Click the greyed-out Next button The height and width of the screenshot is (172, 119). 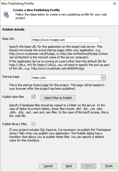point(89,166)
